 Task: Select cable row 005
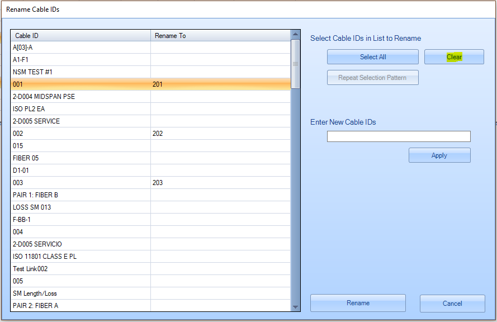150,281
